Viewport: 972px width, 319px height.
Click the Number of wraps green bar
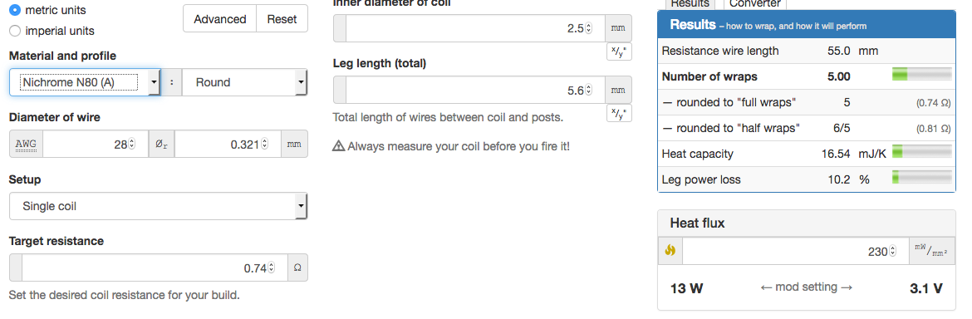(921, 76)
